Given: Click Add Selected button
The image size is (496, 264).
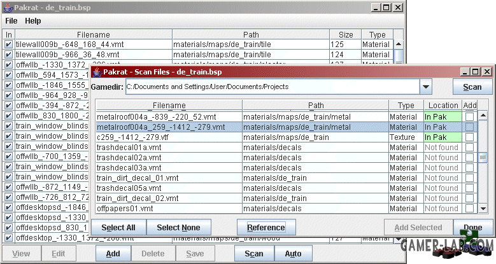Looking at the screenshot, I should point(418,228).
